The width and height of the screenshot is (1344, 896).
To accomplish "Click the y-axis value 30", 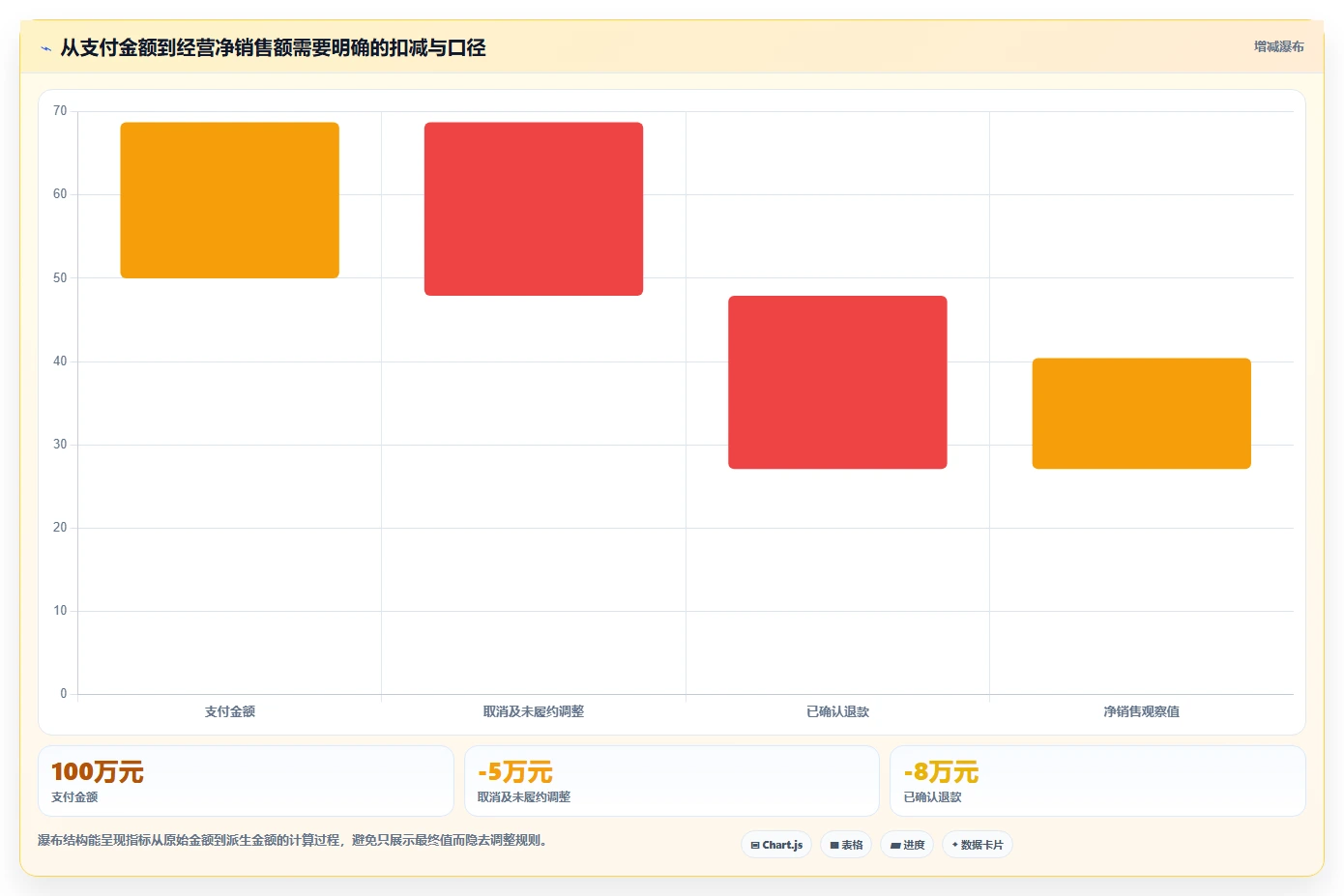I will [x=60, y=445].
